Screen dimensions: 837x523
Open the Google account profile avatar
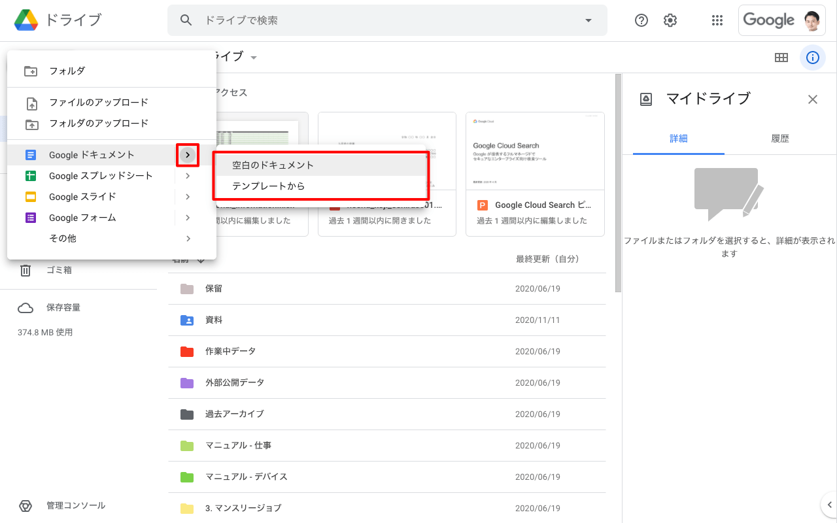811,20
